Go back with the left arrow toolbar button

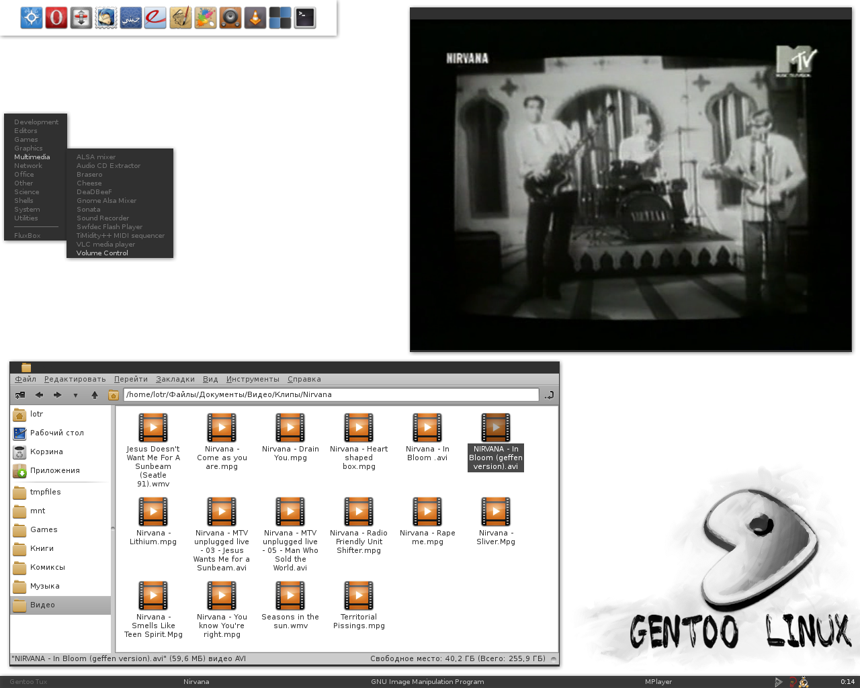click(39, 395)
